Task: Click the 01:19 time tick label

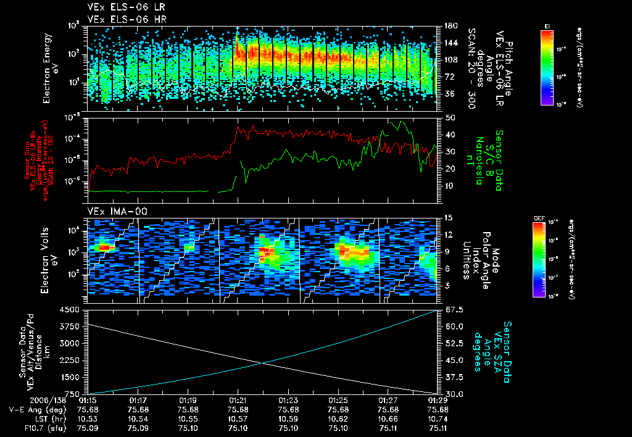Action: [188, 401]
